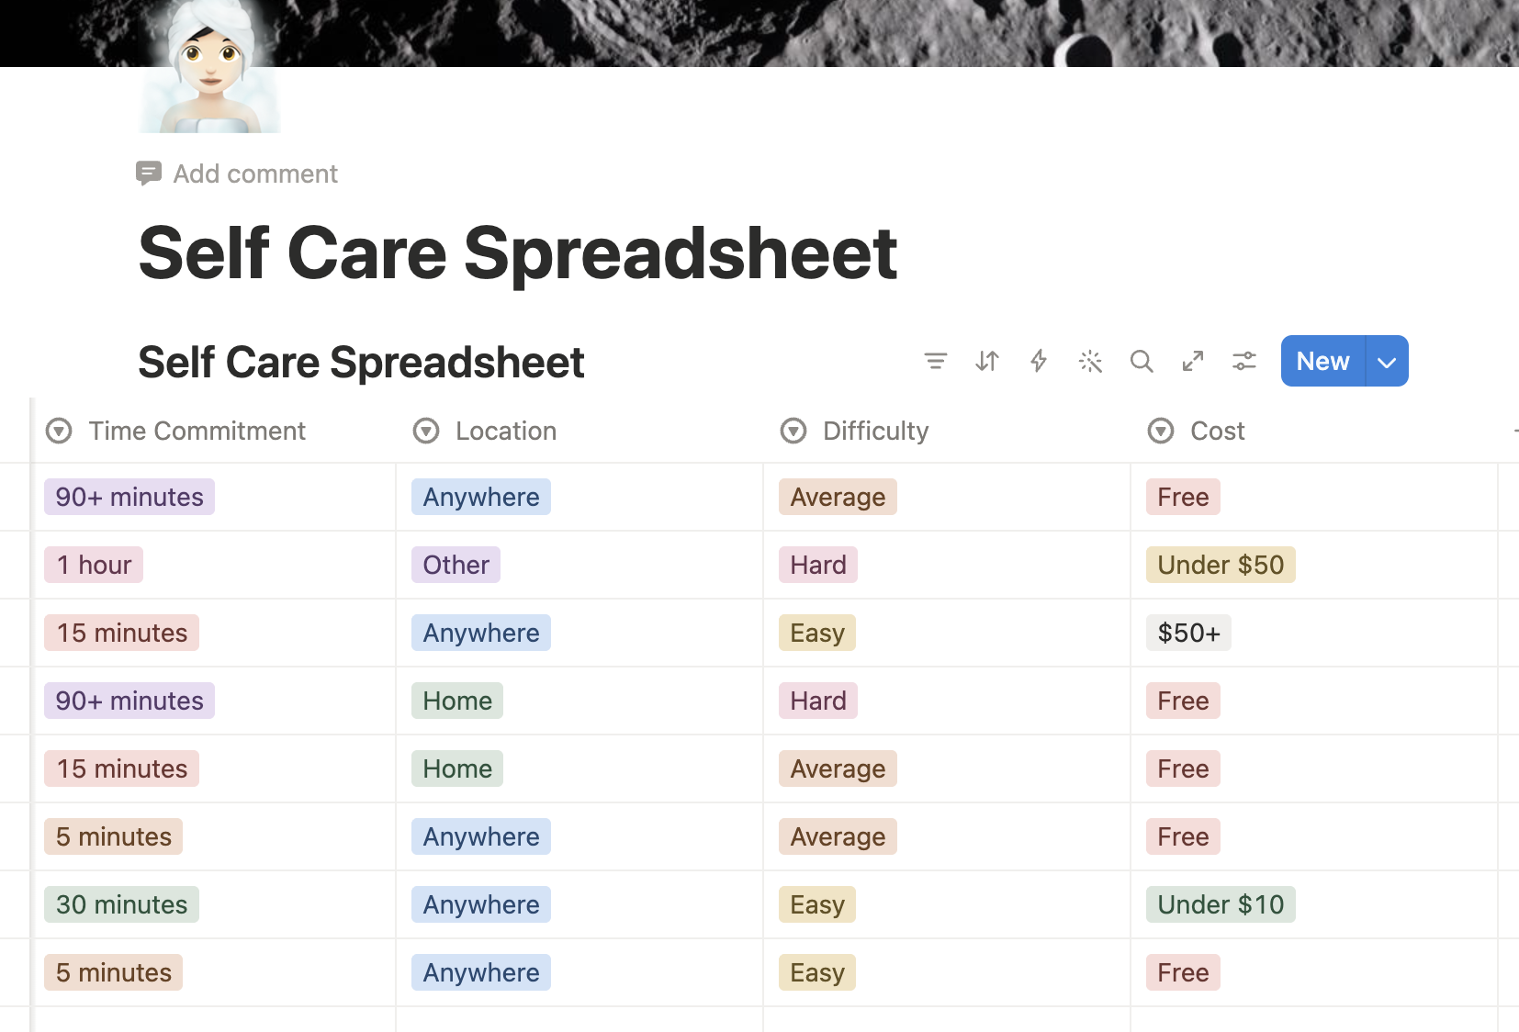Open view settings sliders icon
The width and height of the screenshot is (1519, 1032).
click(1244, 361)
